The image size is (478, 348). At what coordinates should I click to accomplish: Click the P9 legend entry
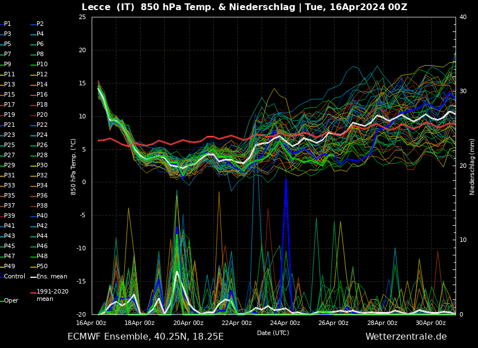[x=6, y=64]
